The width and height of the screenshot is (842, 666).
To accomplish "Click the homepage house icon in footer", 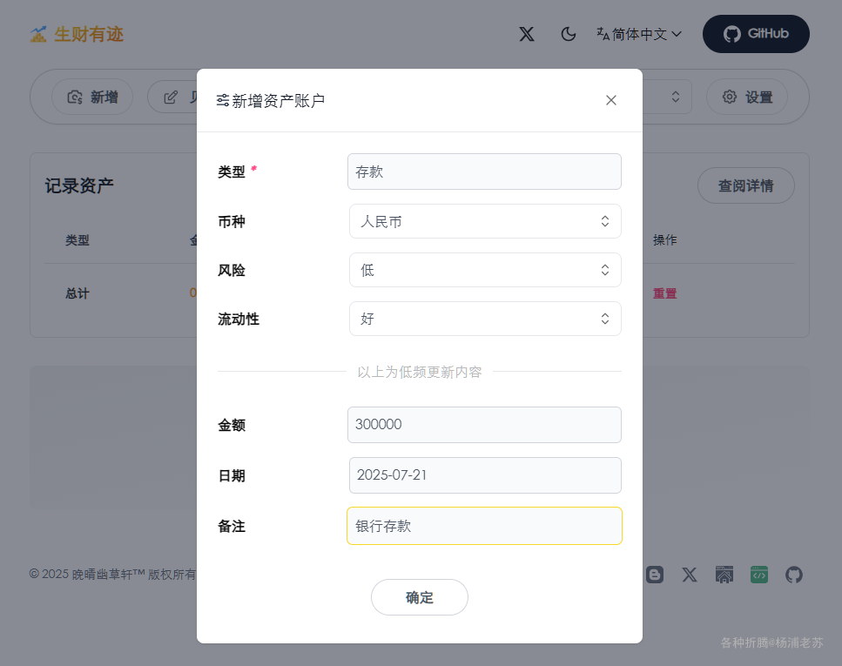I will coord(724,575).
